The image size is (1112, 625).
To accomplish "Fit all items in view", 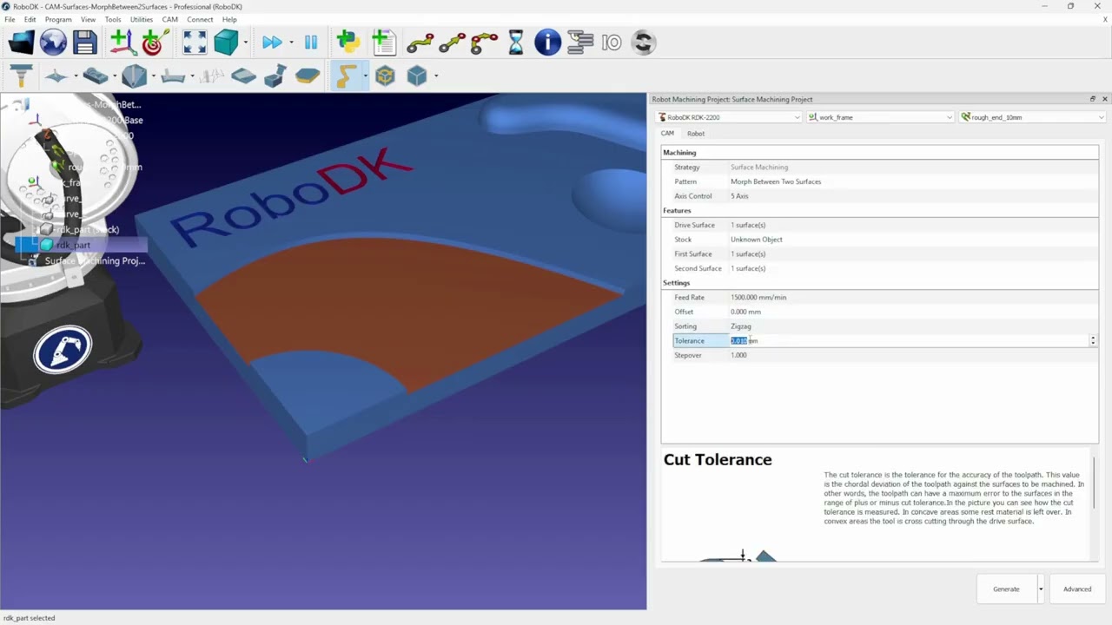I will [195, 42].
